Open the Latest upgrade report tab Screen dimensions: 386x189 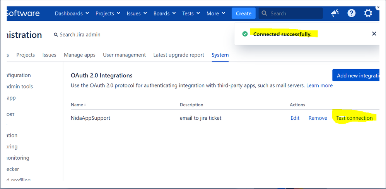point(179,55)
